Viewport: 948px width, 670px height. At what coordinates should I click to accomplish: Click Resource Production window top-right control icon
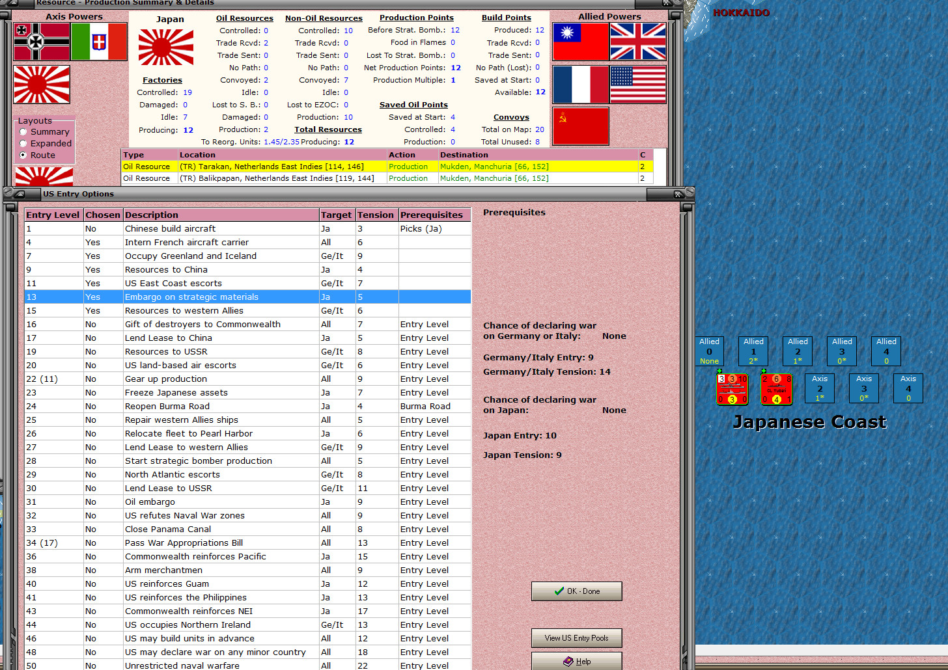click(x=667, y=3)
